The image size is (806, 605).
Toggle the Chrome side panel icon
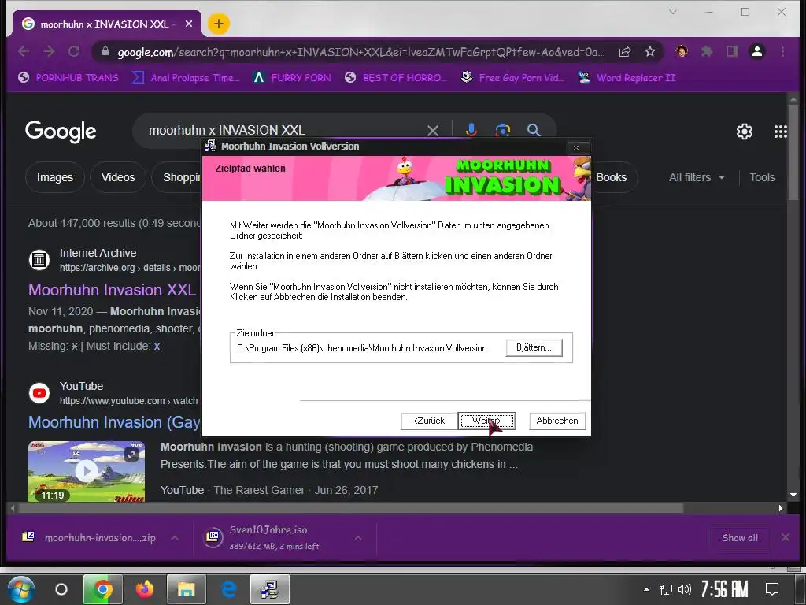tap(732, 51)
